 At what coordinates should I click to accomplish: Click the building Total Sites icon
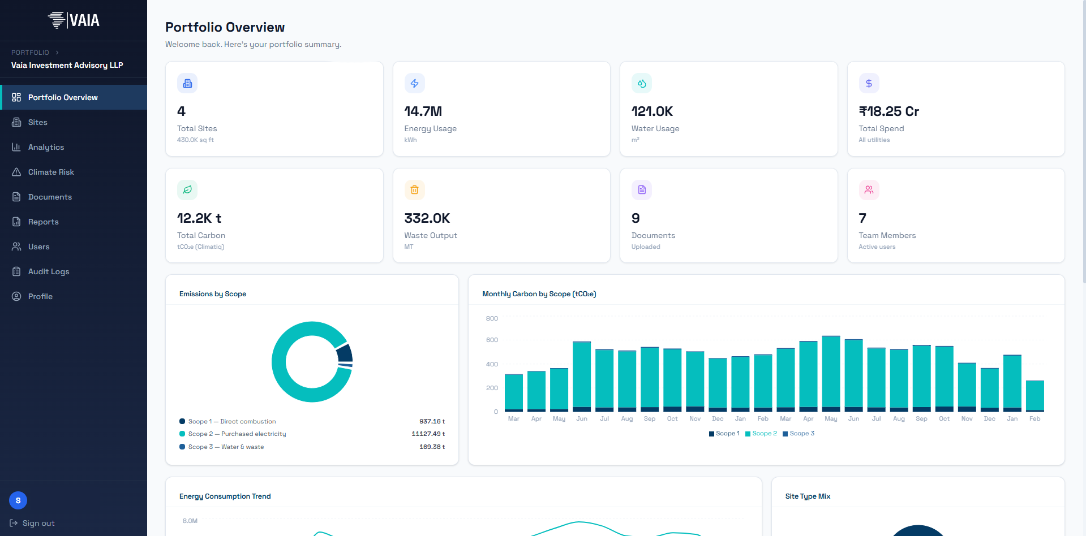pyautogui.click(x=187, y=83)
